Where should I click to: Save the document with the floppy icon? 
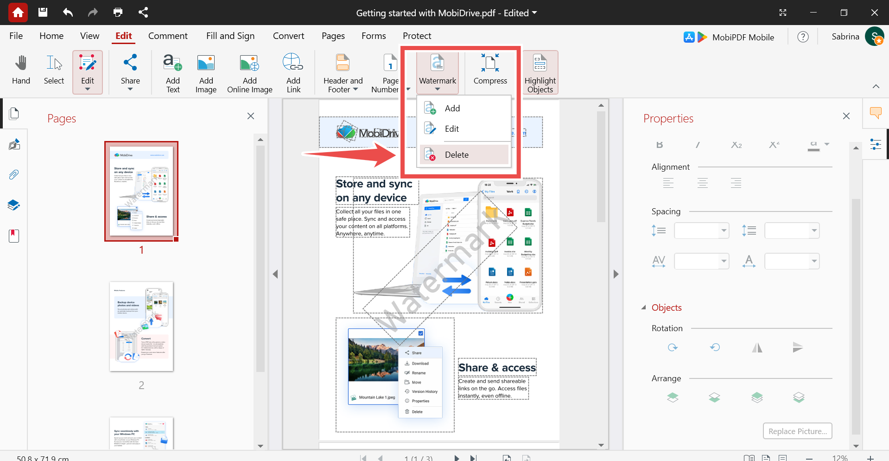[x=43, y=13]
